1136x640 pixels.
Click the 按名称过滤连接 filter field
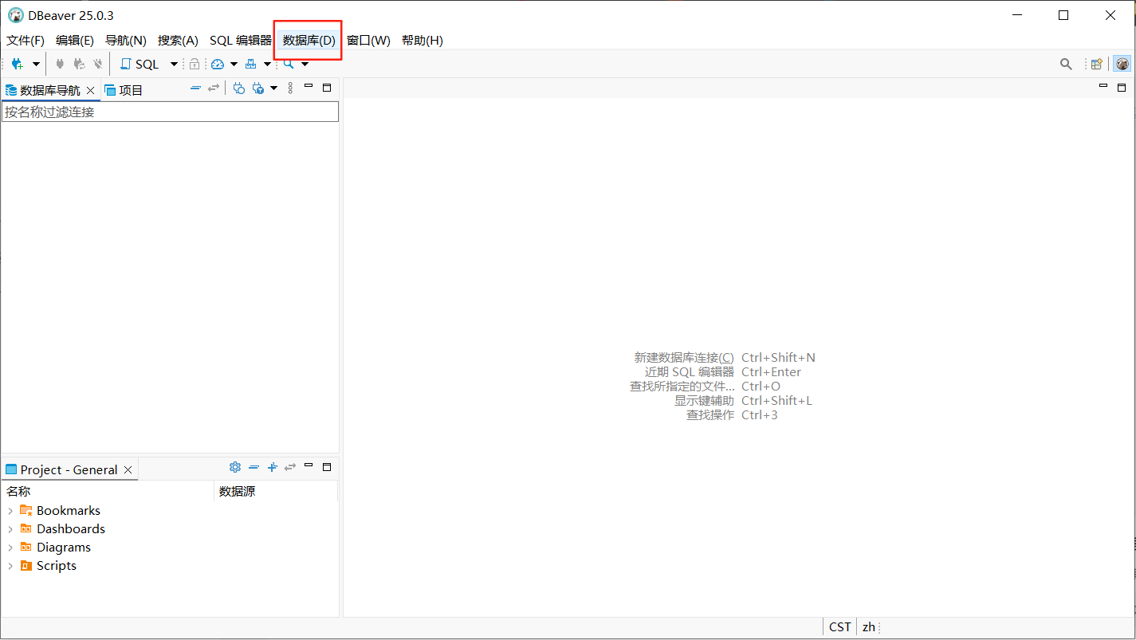tap(170, 112)
